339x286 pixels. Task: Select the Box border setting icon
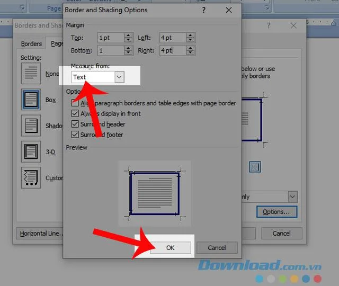pos(31,100)
